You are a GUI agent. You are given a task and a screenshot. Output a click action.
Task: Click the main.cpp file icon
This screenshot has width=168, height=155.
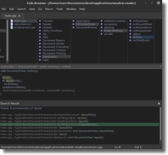pos(12,21)
